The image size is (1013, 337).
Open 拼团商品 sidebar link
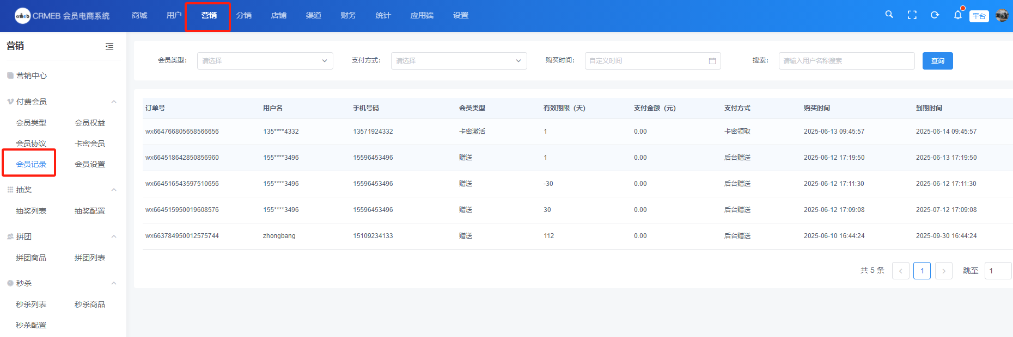click(31, 258)
